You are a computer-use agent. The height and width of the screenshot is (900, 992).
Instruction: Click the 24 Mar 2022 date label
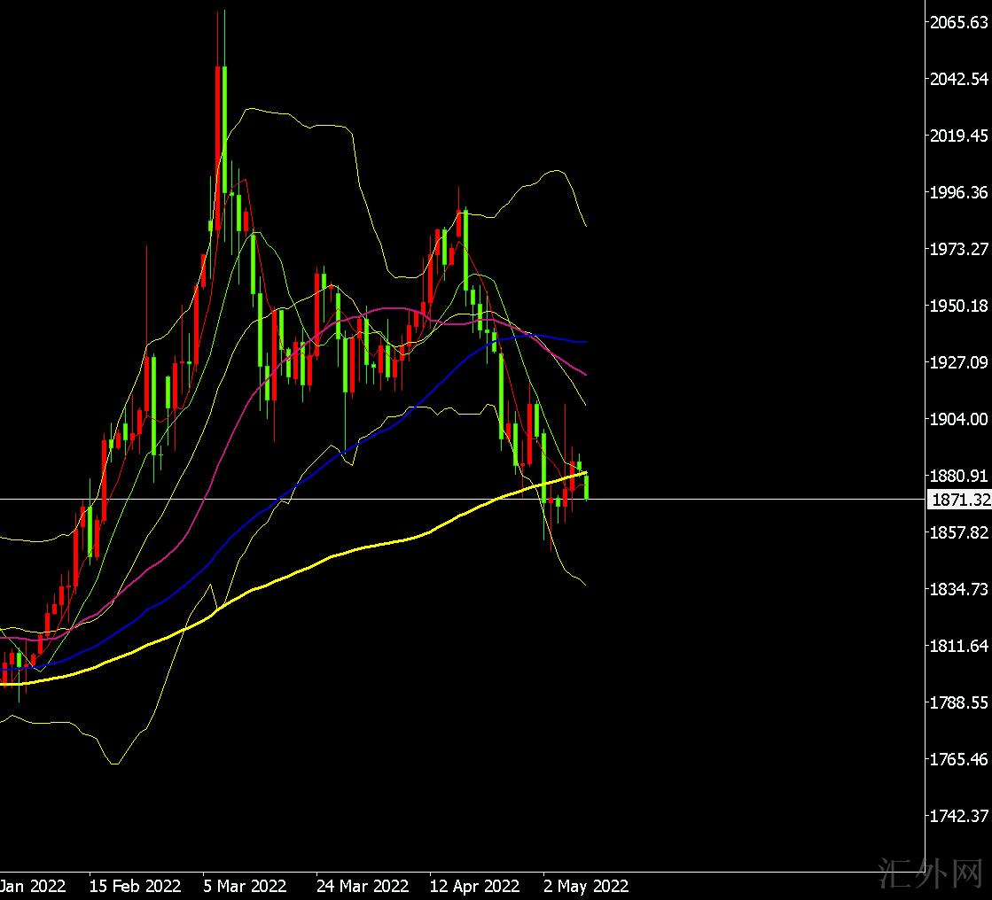(362, 886)
